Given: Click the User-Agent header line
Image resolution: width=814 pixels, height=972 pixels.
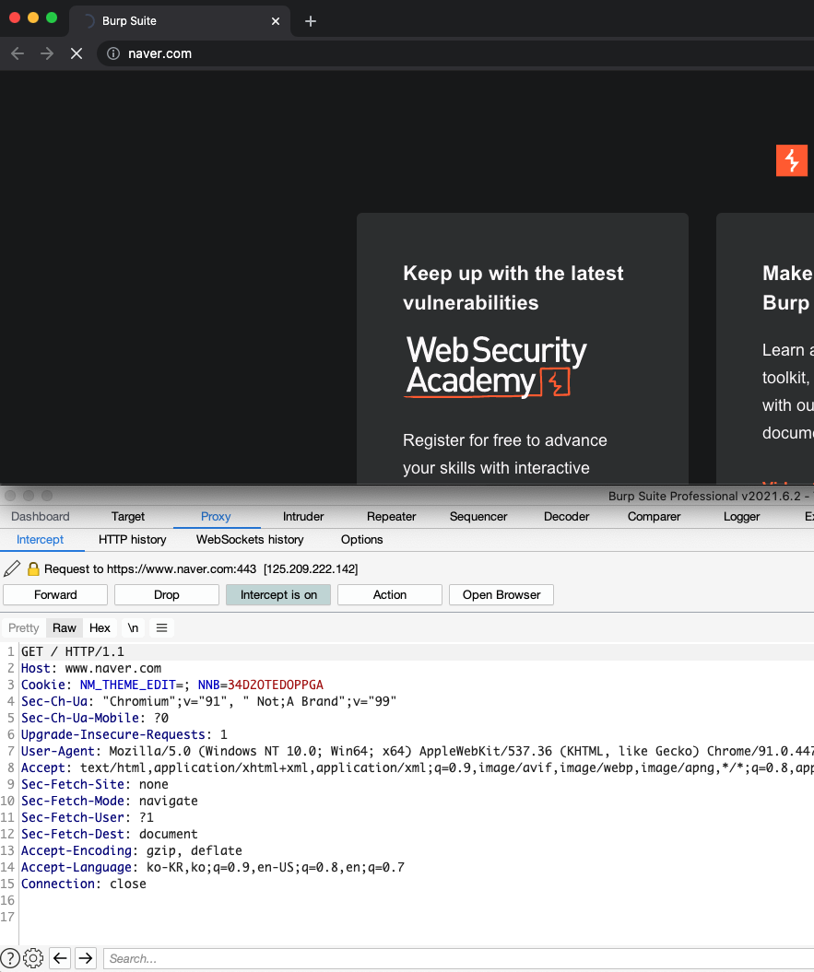Looking at the screenshot, I should pos(417,751).
